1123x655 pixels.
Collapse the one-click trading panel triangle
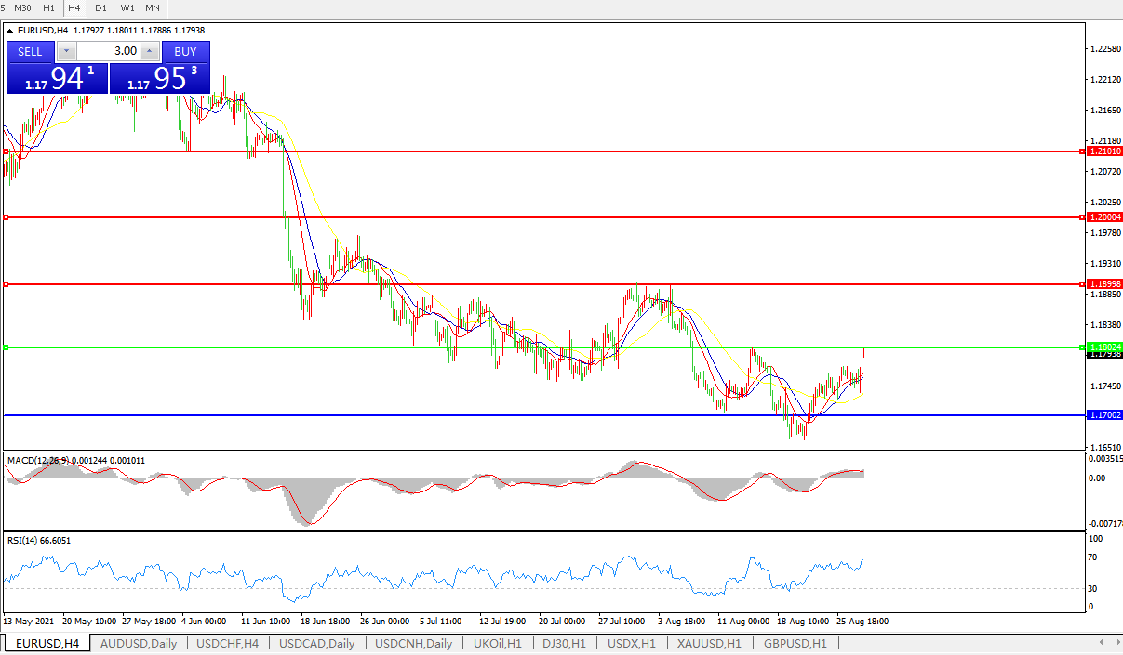(10, 30)
